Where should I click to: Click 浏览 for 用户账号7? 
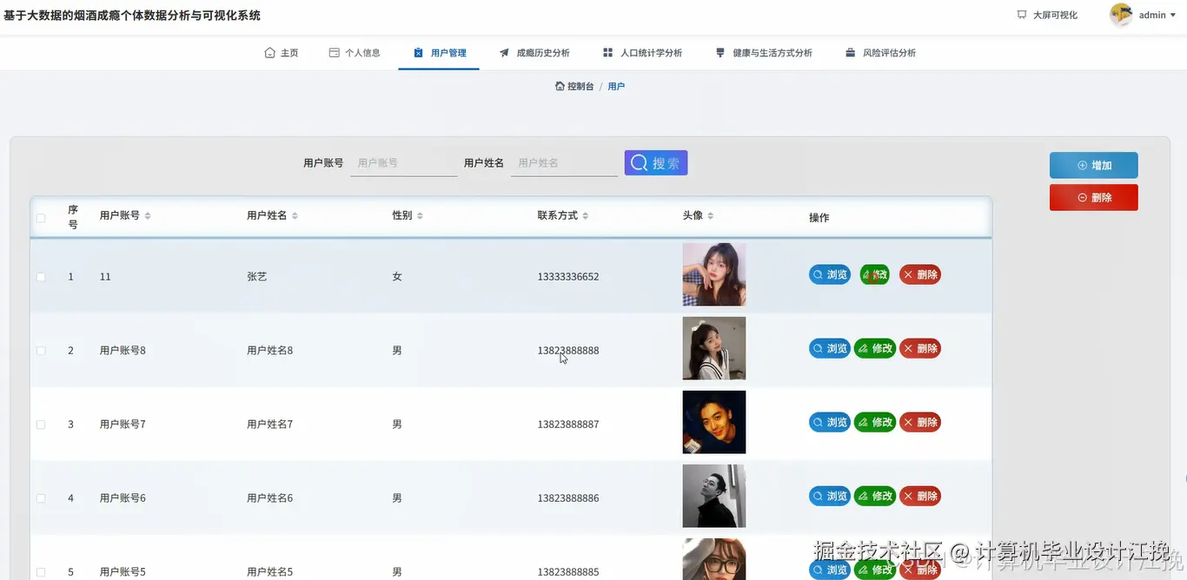tap(830, 422)
